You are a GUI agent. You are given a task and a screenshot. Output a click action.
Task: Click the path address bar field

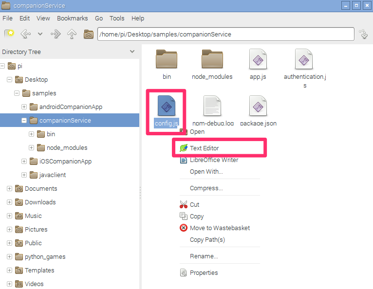(x=226, y=34)
